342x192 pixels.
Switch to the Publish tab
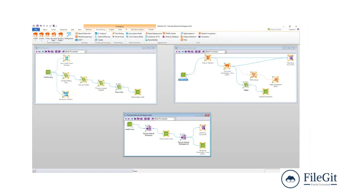click(x=151, y=30)
